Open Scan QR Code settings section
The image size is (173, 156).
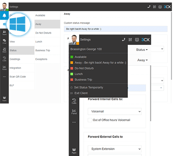click(x=21, y=77)
